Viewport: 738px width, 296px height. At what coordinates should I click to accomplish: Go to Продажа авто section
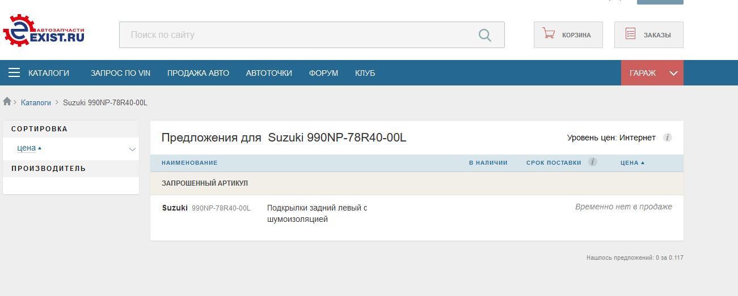(198, 73)
